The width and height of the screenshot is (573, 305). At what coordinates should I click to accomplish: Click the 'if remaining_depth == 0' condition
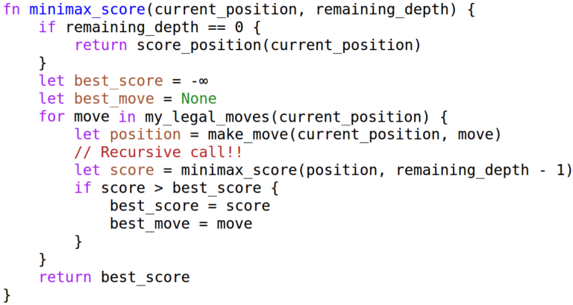(x=141, y=28)
